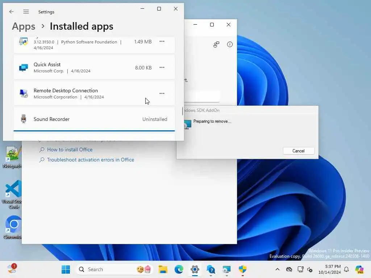The height and width of the screenshot is (278, 371).
Task: Open more options for the Python entry
Action: tap(162, 41)
